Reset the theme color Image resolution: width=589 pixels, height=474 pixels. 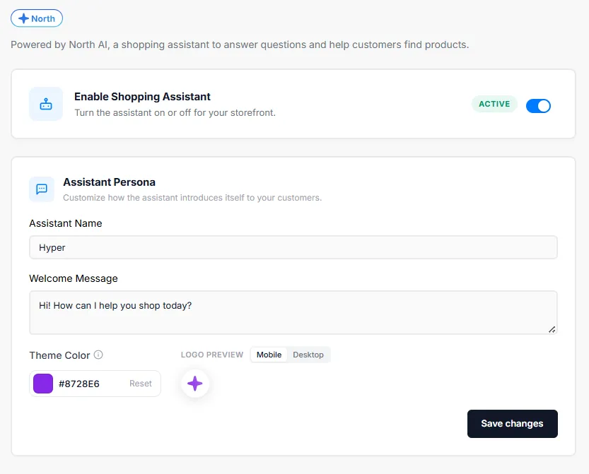coord(141,384)
